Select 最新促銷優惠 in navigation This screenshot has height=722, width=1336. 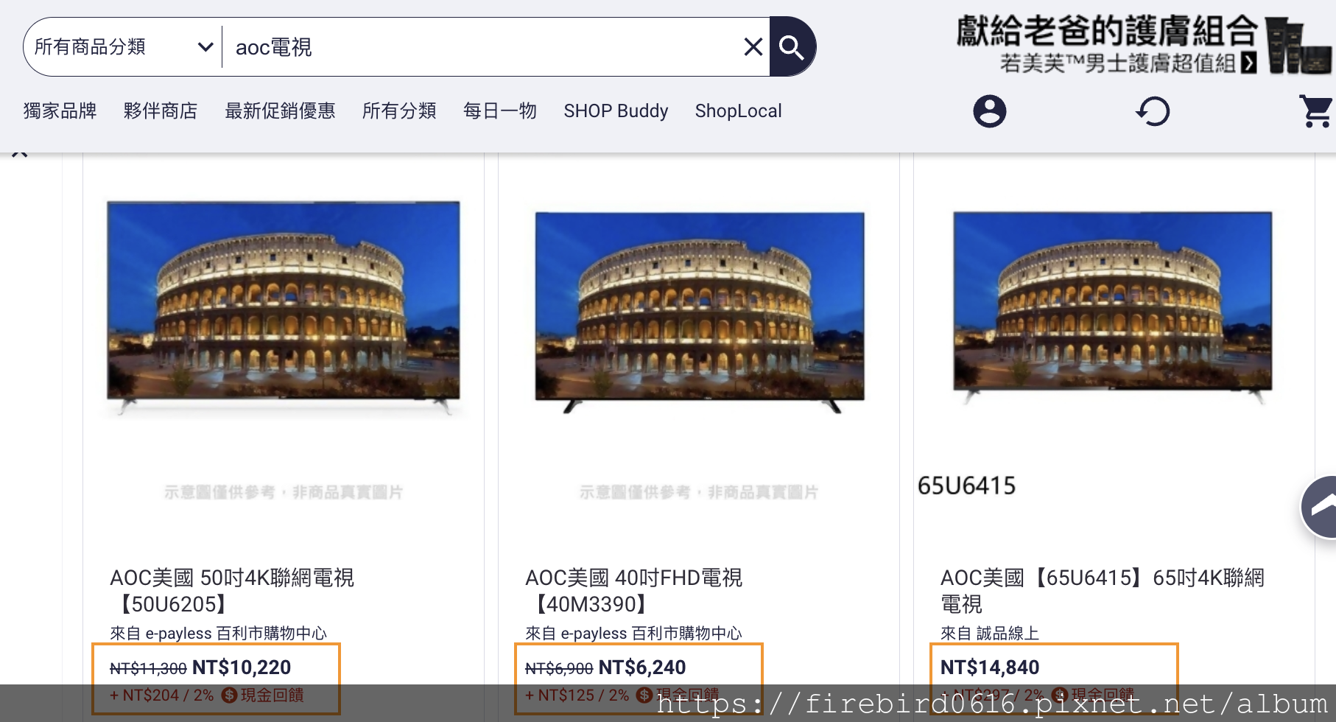click(x=280, y=111)
